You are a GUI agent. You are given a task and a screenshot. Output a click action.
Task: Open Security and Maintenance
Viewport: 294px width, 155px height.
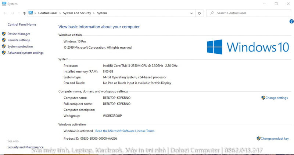(x=25, y=147)
